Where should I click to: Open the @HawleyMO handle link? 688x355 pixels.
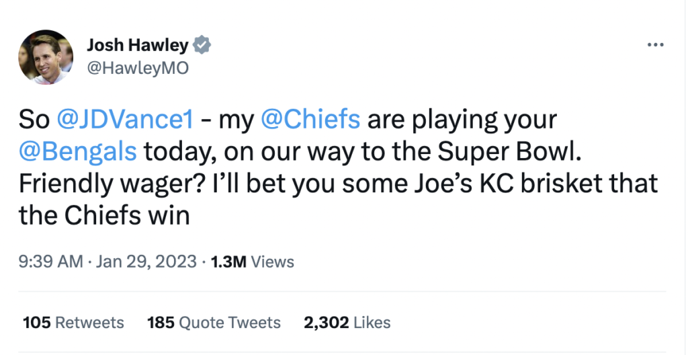[x=138, y=68]
